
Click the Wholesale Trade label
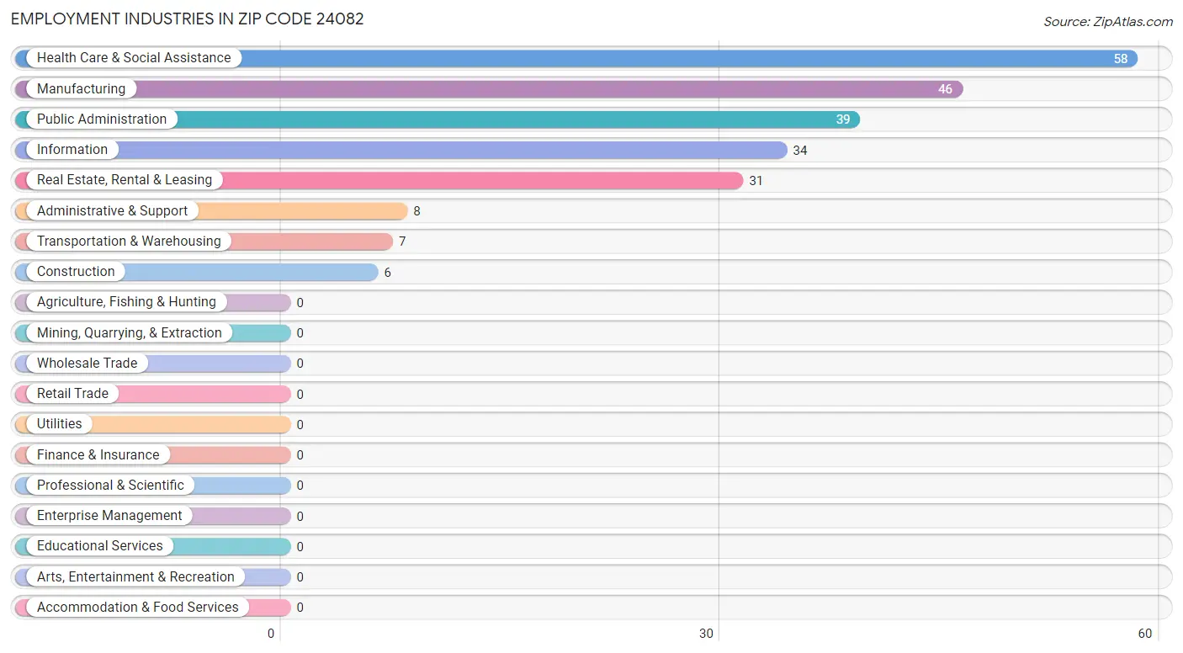coord(87,363)
